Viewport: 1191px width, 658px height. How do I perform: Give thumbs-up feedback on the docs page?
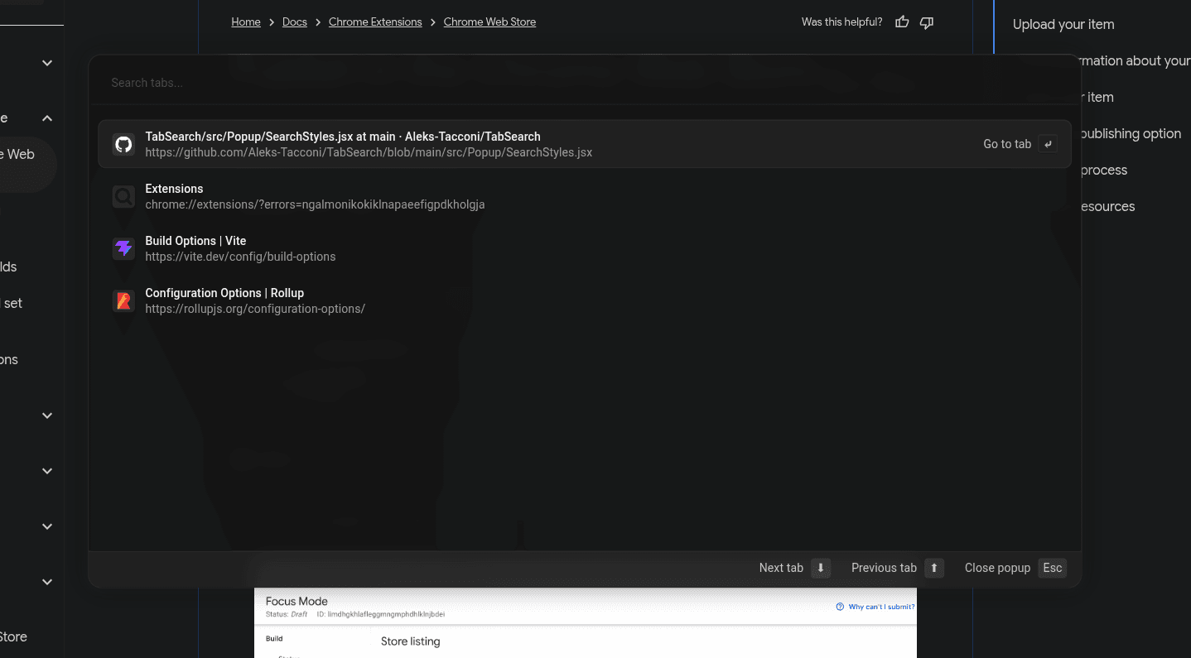point(901,22)
